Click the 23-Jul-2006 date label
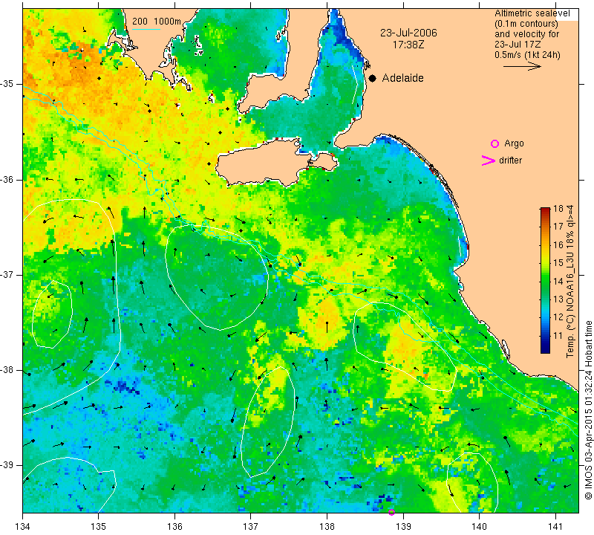The width and height of the screenshot is (594, 535). 408,33
